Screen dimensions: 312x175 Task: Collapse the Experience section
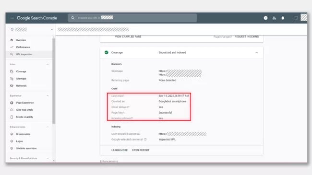point(48,96)
